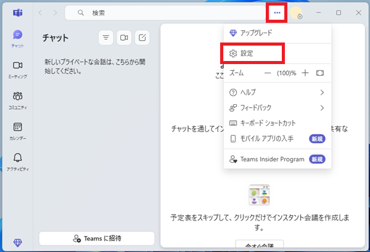The width and height of the screenshot is (370, 252).
Task: Click the Teams logo icon
Action: point(18,13)
